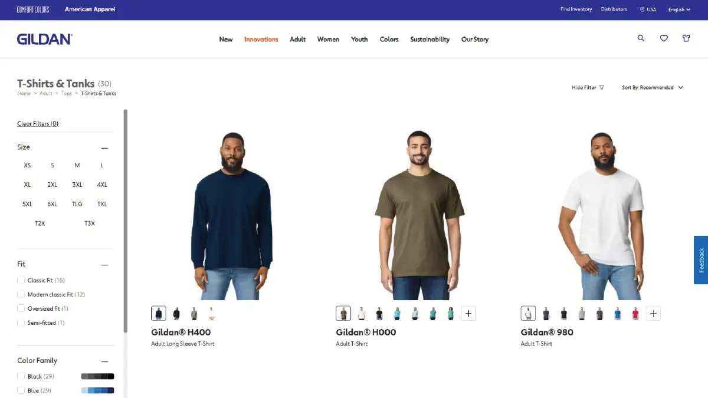Click Gildan® 980 product title
Screen dimensions: 708x398
coord(547,332)
